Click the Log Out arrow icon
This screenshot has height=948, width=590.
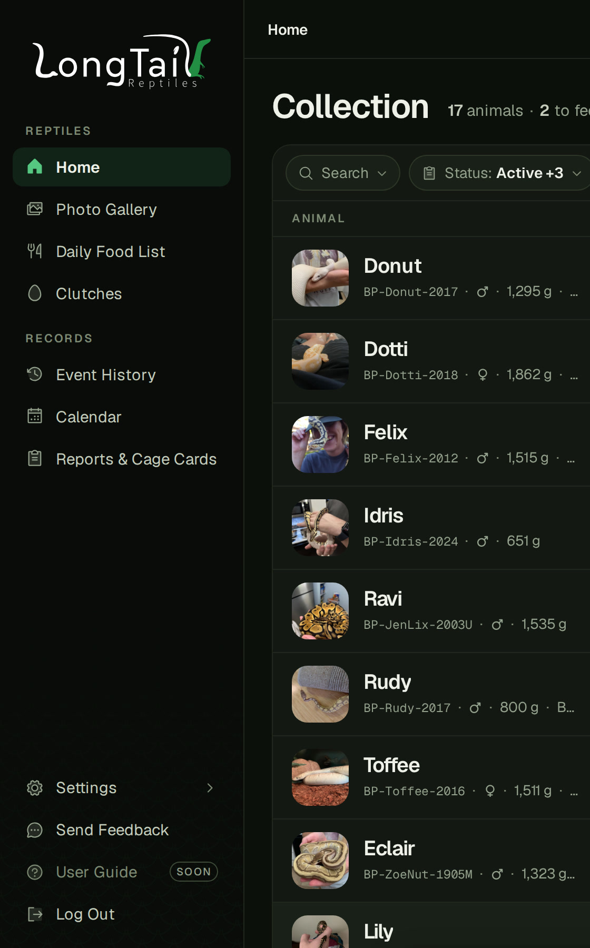click(35, 914)
